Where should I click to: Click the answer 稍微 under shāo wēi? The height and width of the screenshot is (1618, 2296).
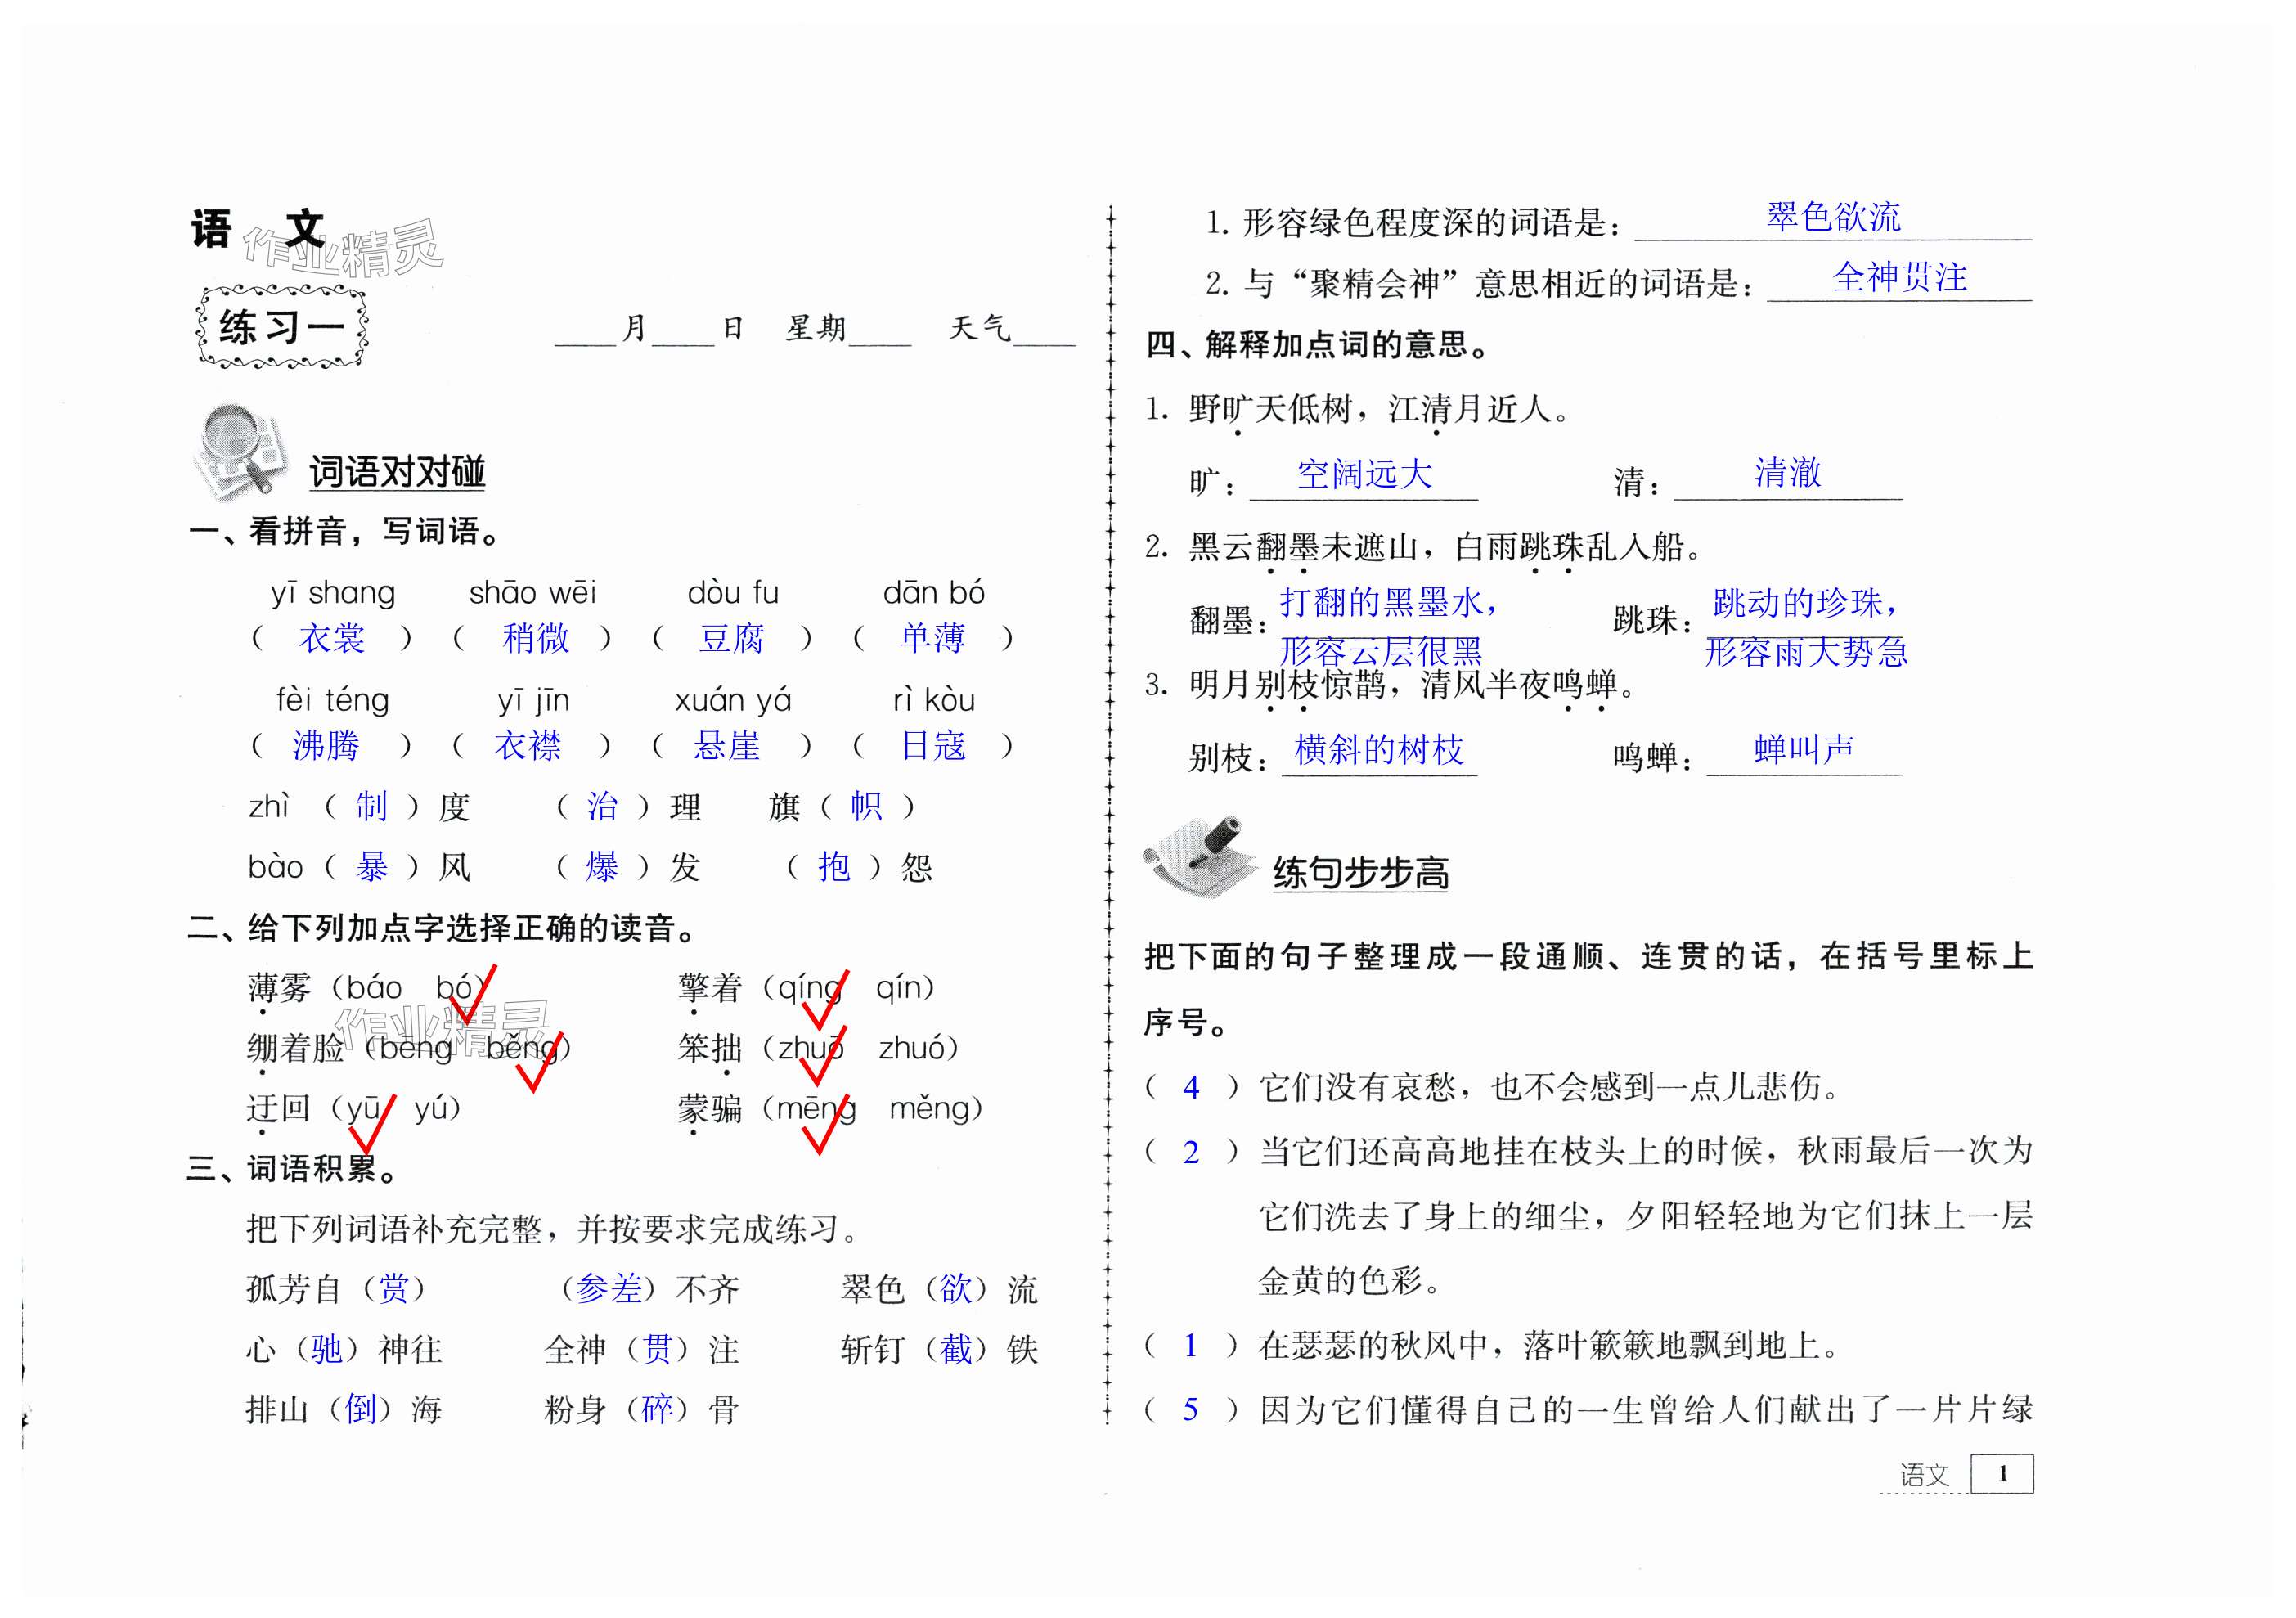[x=536, y=638]
